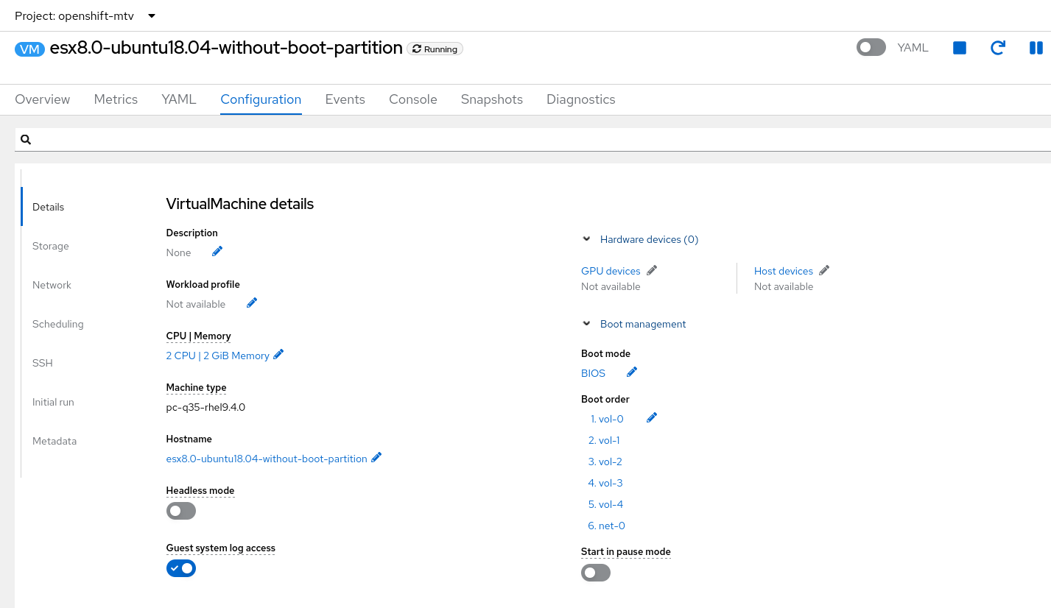Click the Stop VM square icon
The width and height of the screenshot is (1051, 608).
(x=959, y=48)
